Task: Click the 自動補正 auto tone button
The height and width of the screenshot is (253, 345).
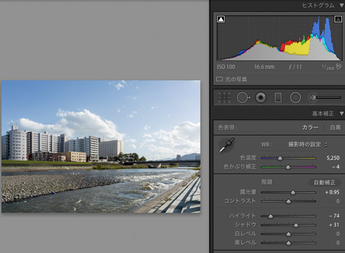Action: [324, 182]
